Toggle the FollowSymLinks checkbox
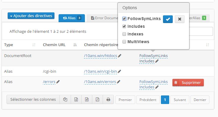 coord(124,19)
